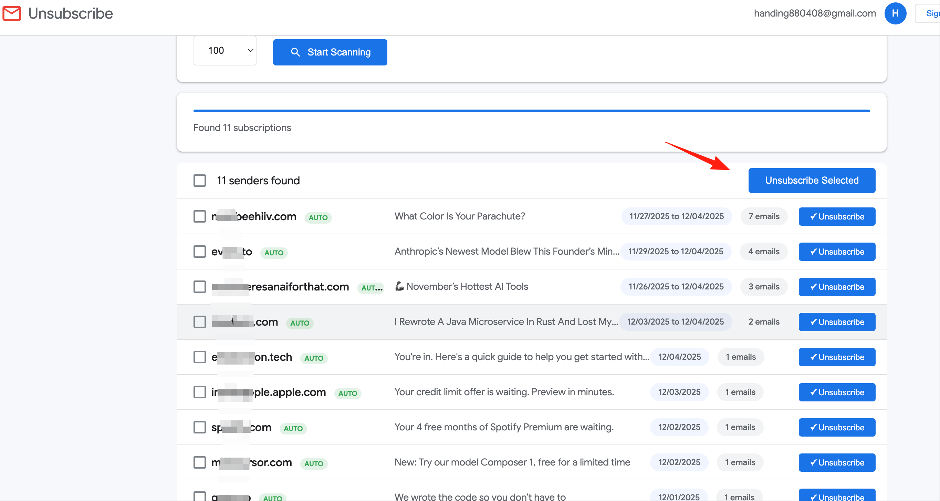Image resolution: width=940 pixels, height=501 pixels.
Task: Click the AUTO badge on Spotify Premium row
Action: coord(293,428)
